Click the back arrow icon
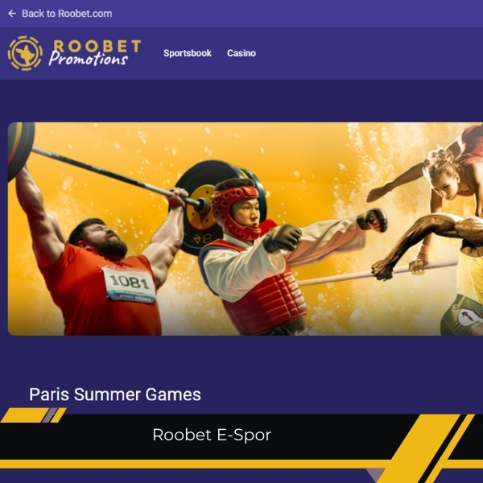This screenshot has height=483, width=483. coord(12,14)
